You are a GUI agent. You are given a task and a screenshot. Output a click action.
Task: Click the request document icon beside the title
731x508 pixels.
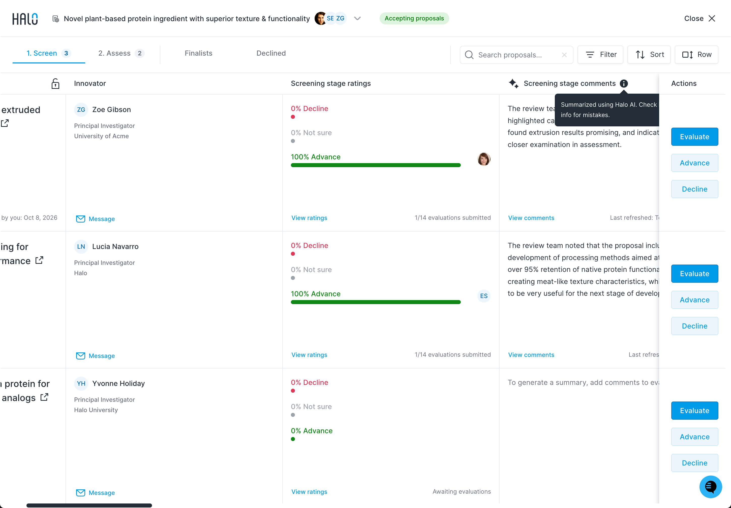click(56, 19)
